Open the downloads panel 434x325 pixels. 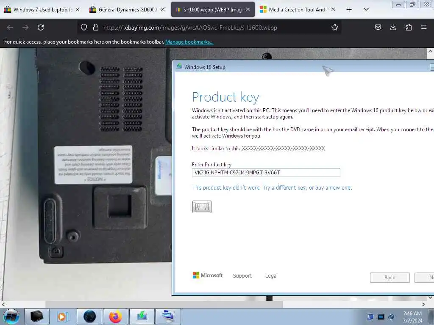point(393,28)
